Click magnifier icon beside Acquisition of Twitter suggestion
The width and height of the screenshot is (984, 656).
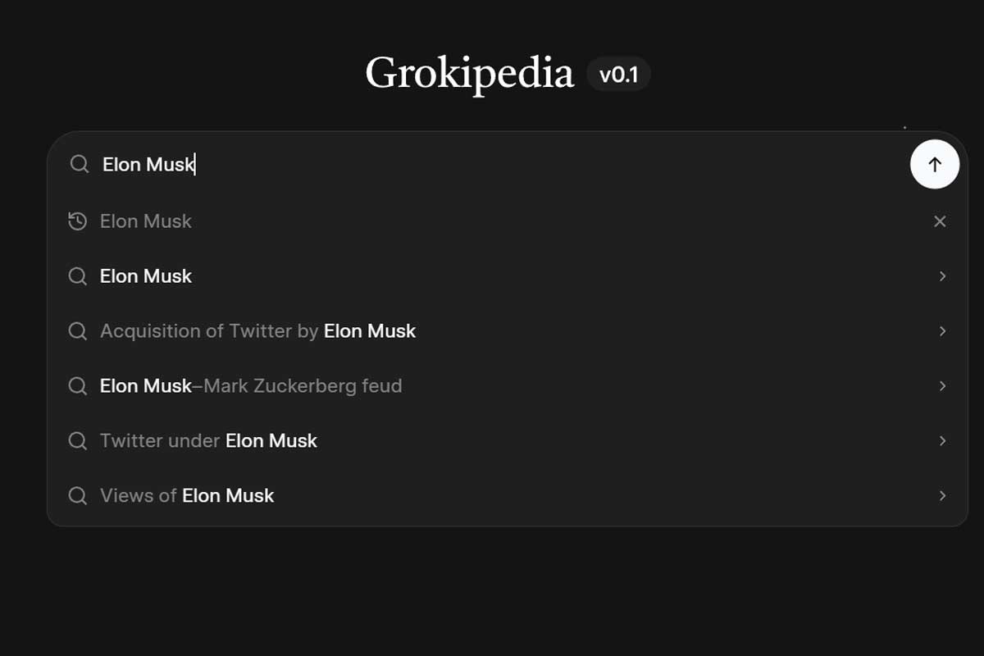pyautogui.click(x=78, y=331)
